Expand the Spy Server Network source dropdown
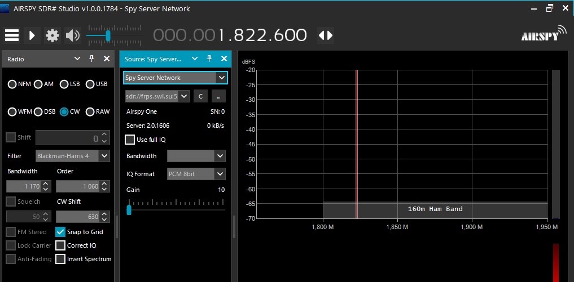This screenshot has height=282, width=574. tap(221, 78)
